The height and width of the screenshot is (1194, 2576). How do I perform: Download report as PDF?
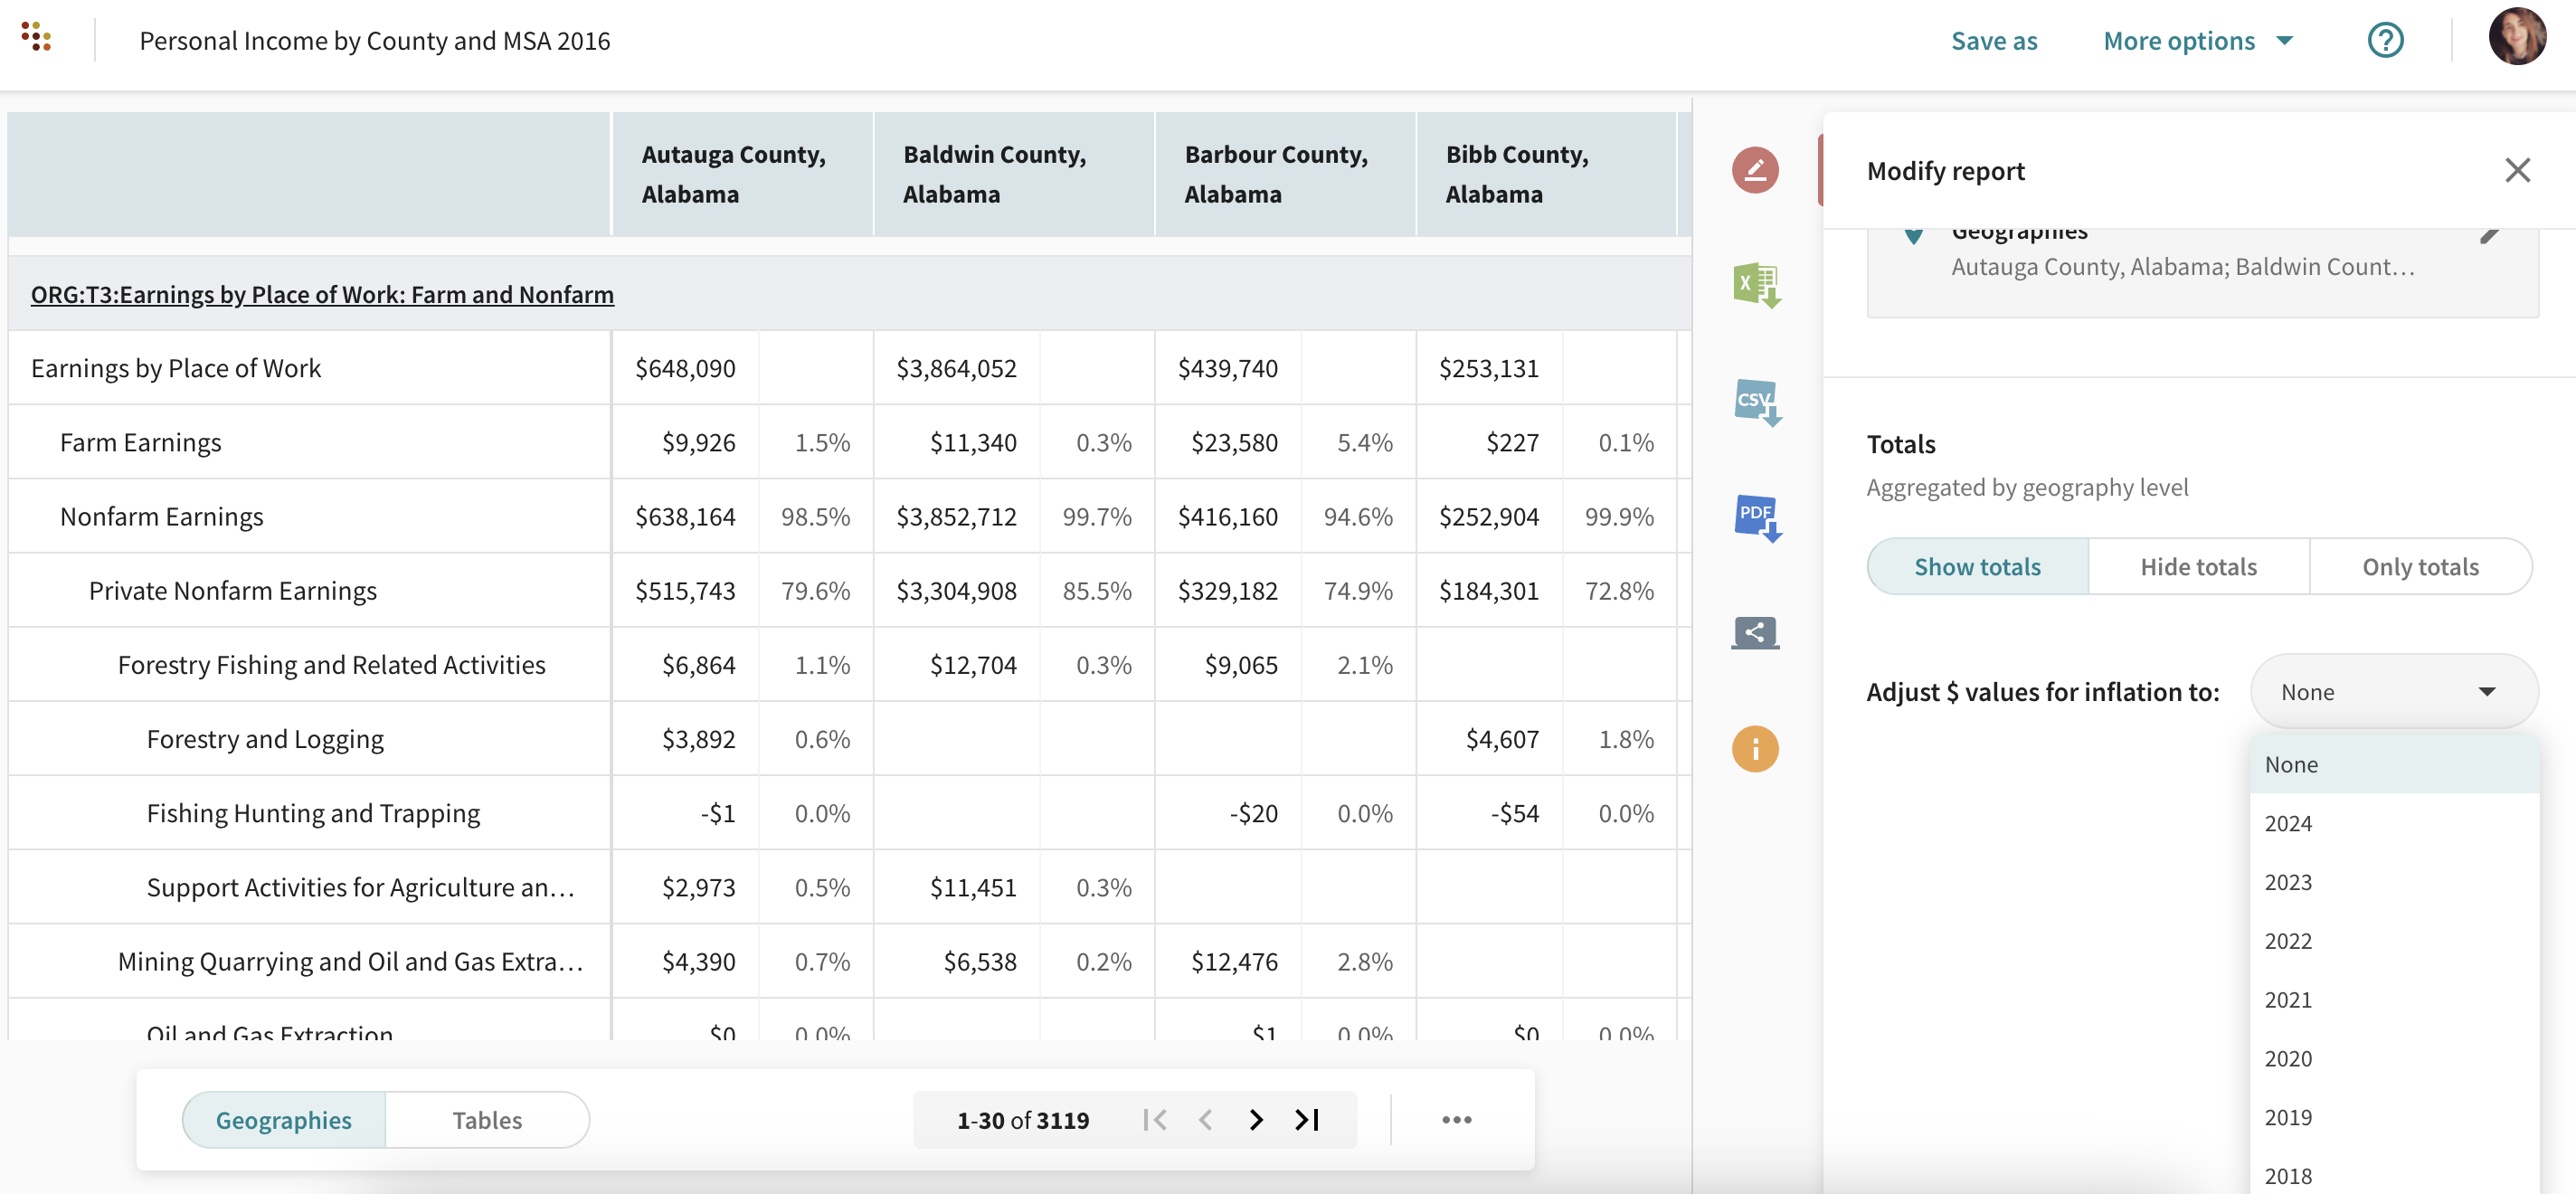(x=1755, y=517)
